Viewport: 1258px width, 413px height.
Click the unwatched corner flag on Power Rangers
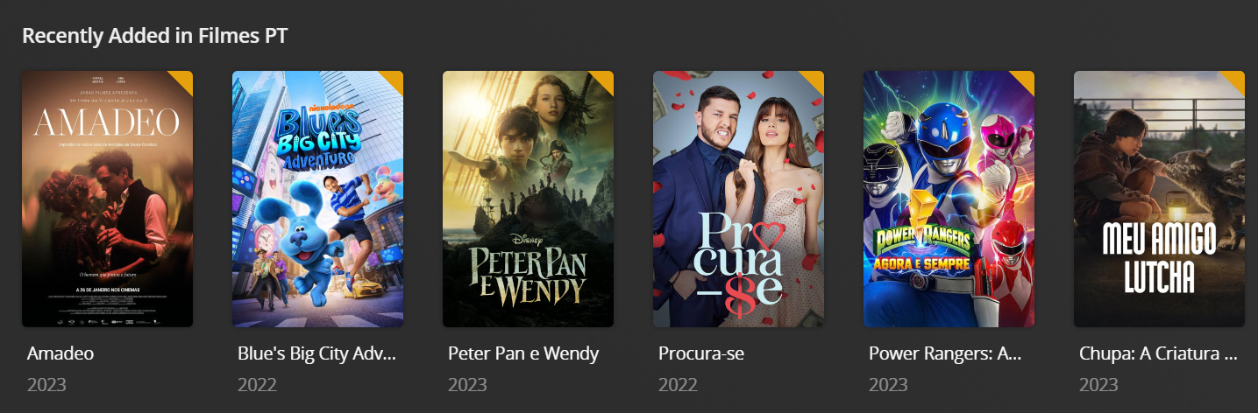[1026, 79]
